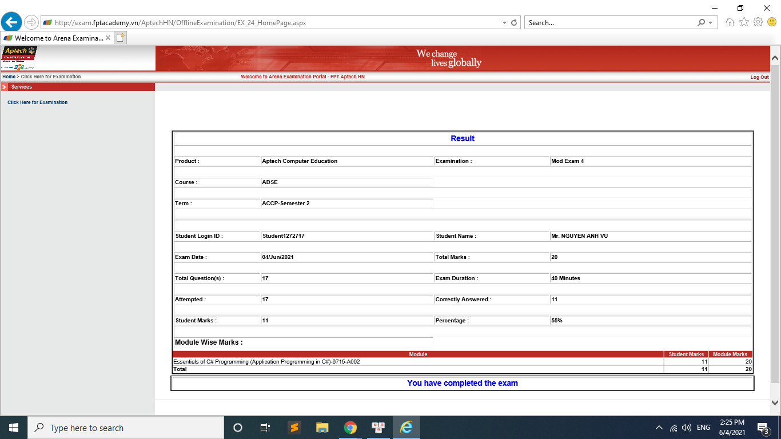The width and height of the screenshot is (781, 439).
Task: Select the Welcome to Arena Examination tab
Action: (57, 38)
